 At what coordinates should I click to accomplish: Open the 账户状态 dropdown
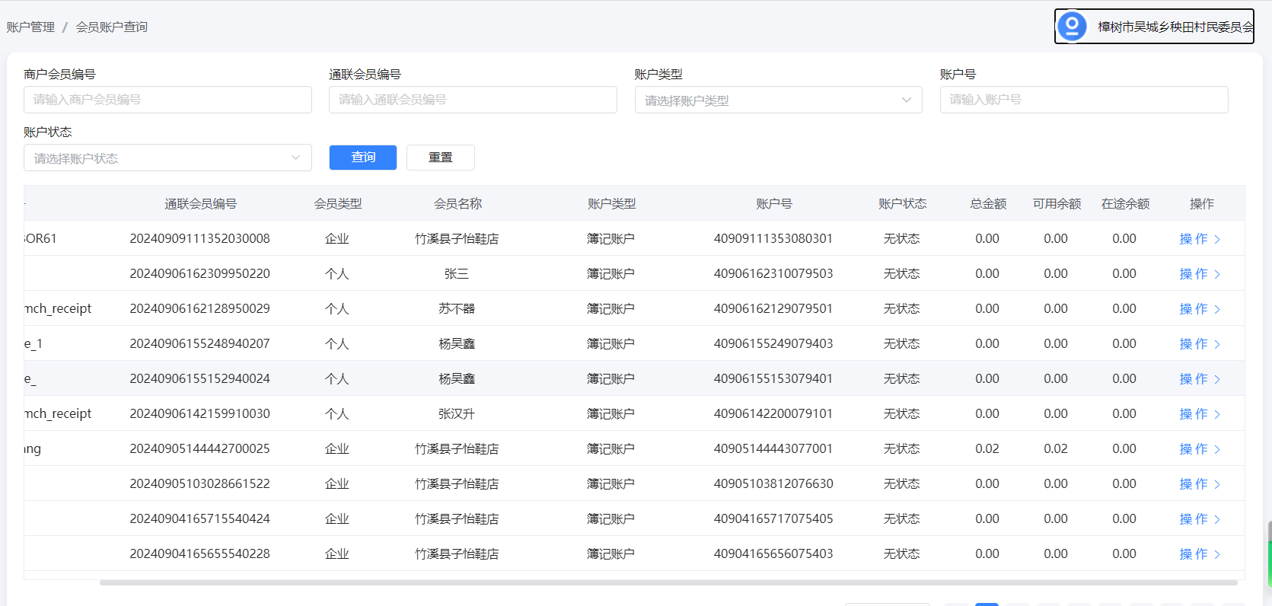pyautogui.click(x=167, y=158)
